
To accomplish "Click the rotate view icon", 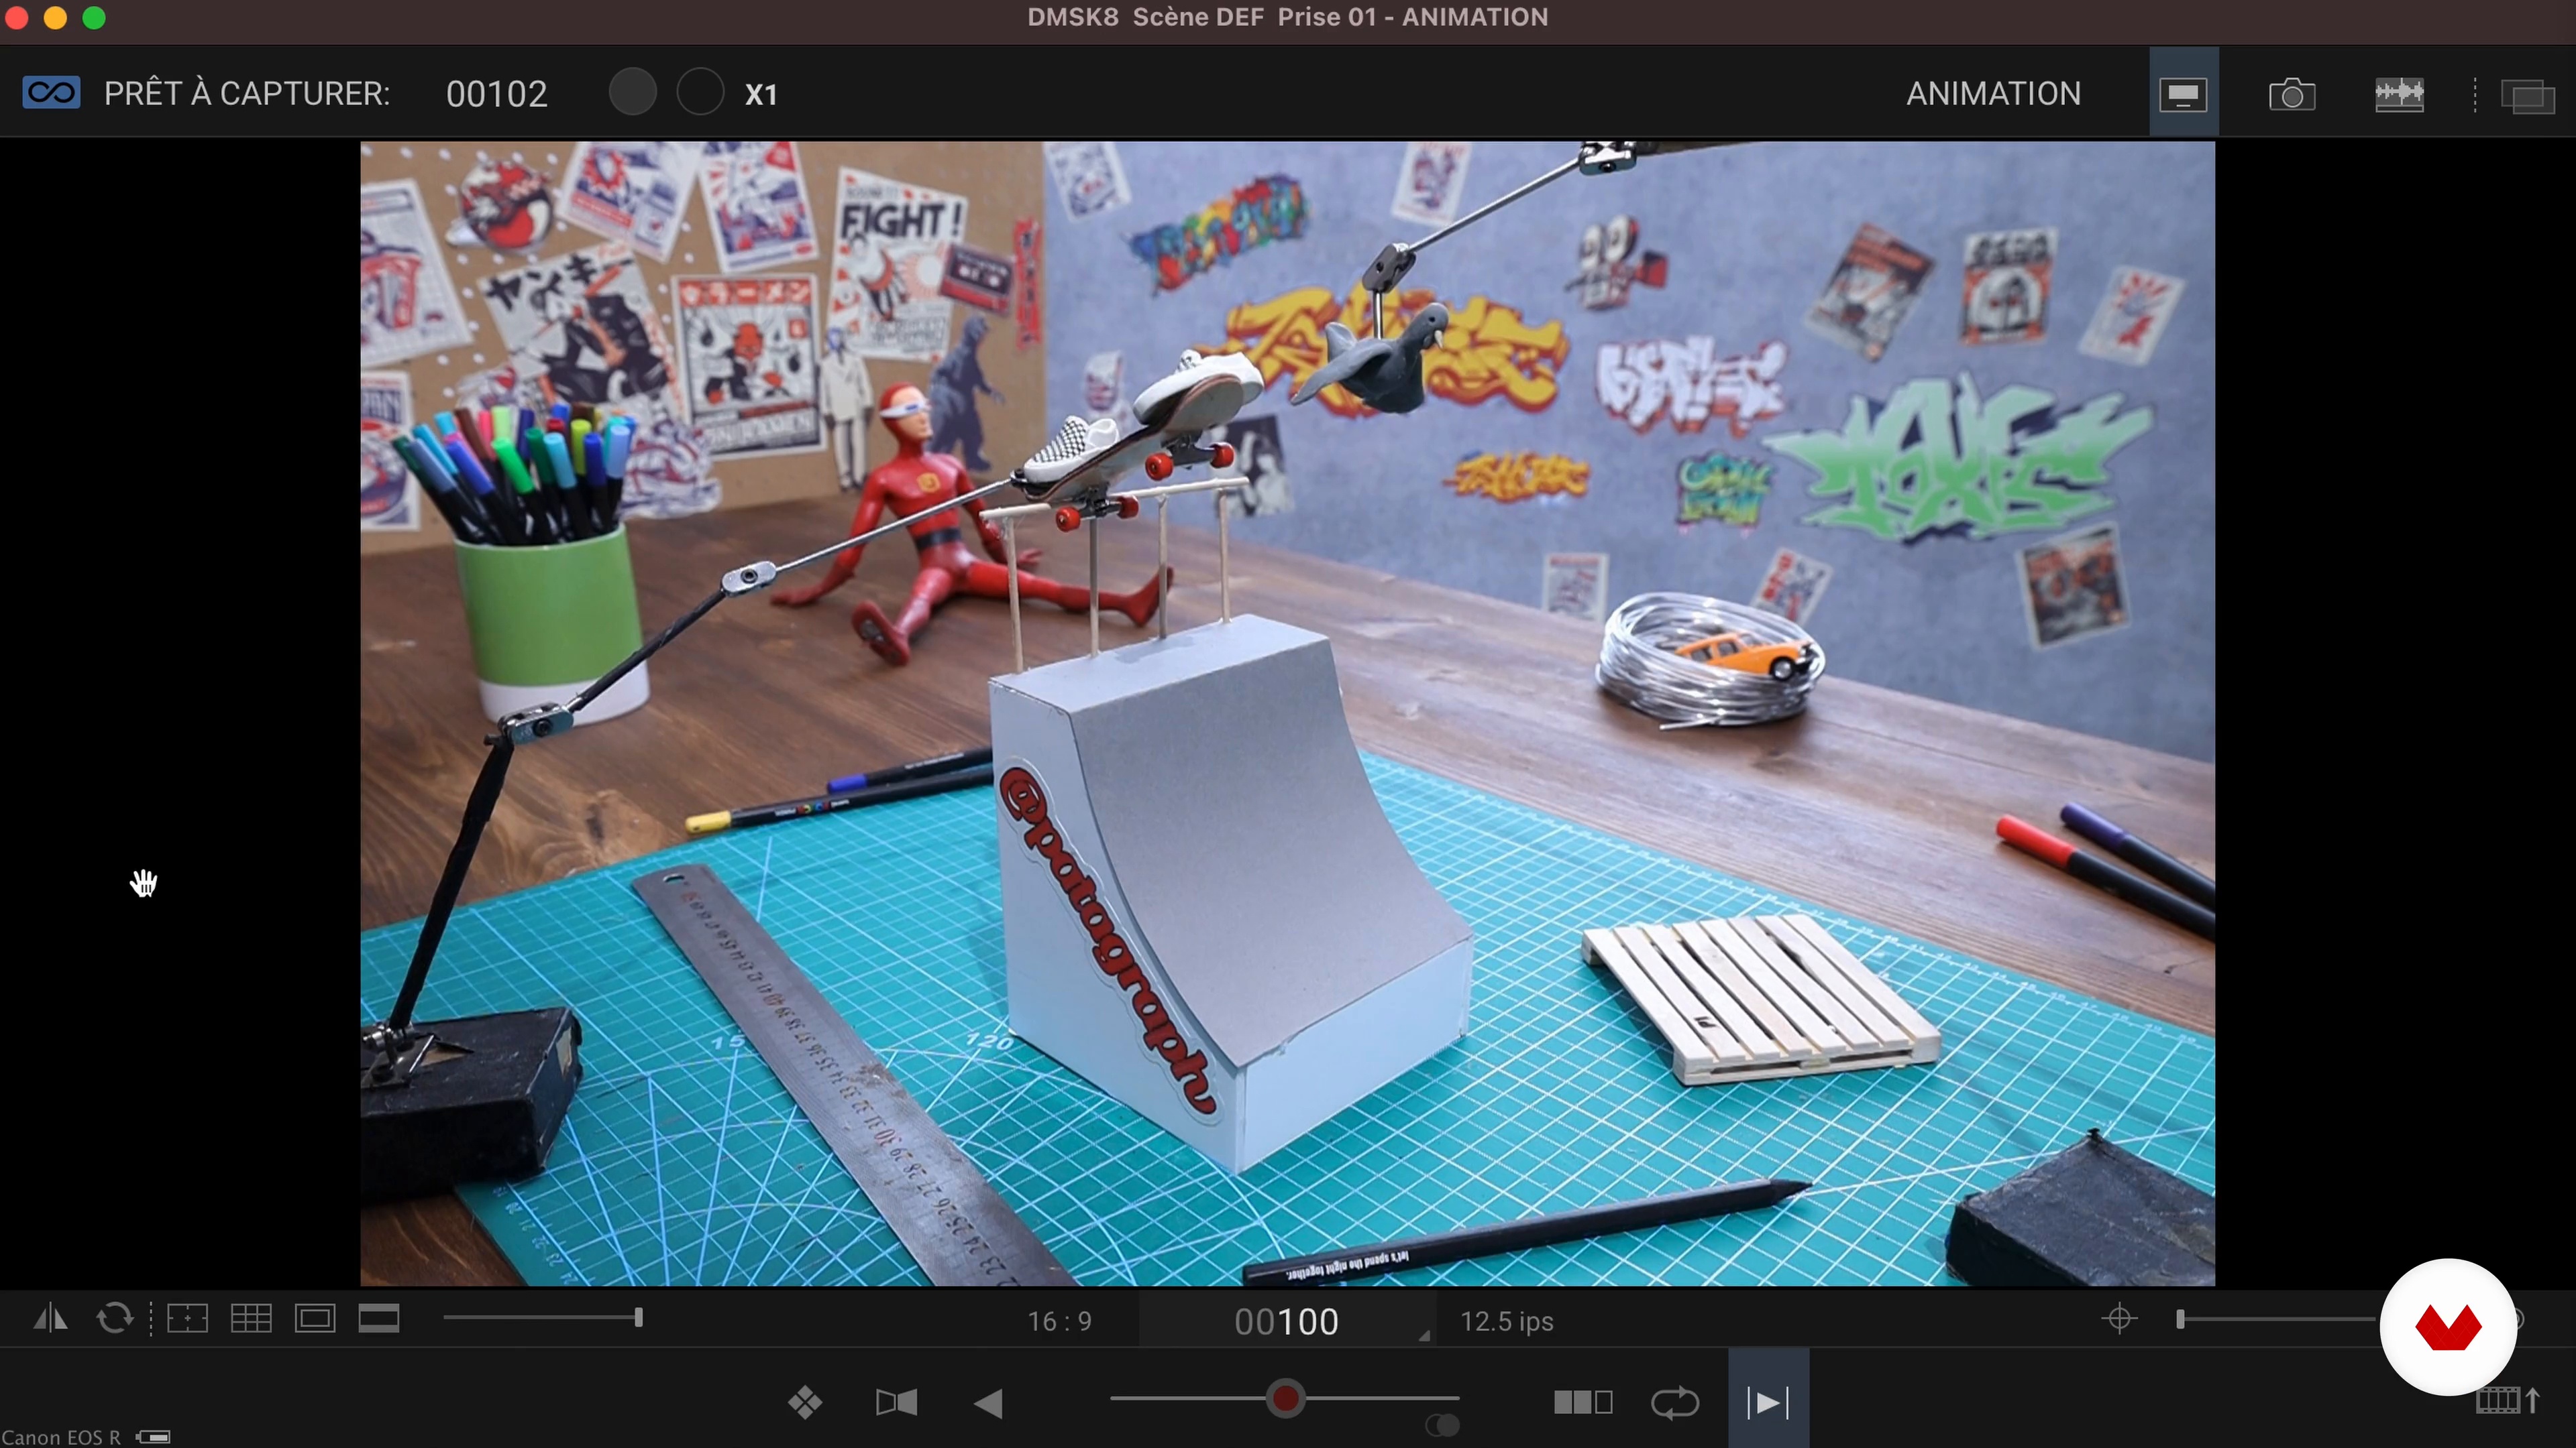I will coord(115,1319).
